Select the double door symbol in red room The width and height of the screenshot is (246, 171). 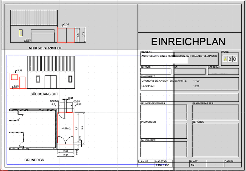(x=65, y=140)
